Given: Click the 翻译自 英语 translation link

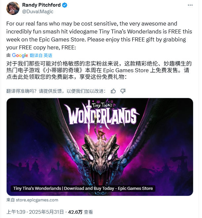Looking at the screenshot, I should pos(41,55).
